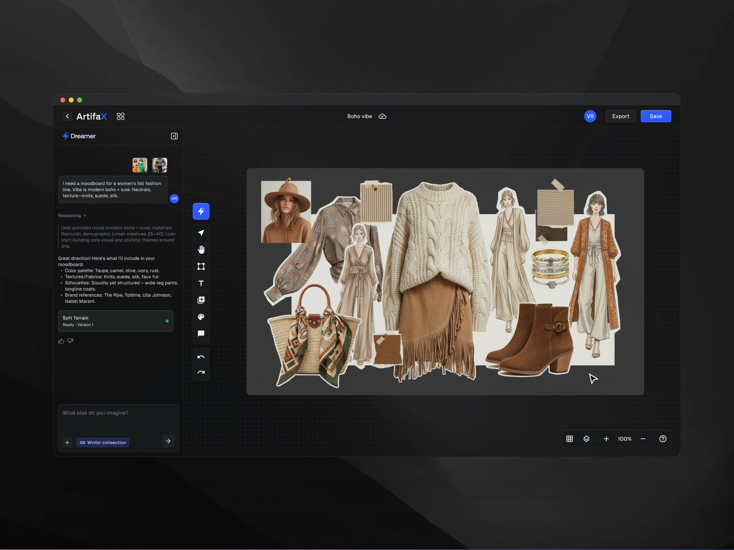Expand the Reasoning section chevron
The image size is (734, 550).
(x=85, y=216)
